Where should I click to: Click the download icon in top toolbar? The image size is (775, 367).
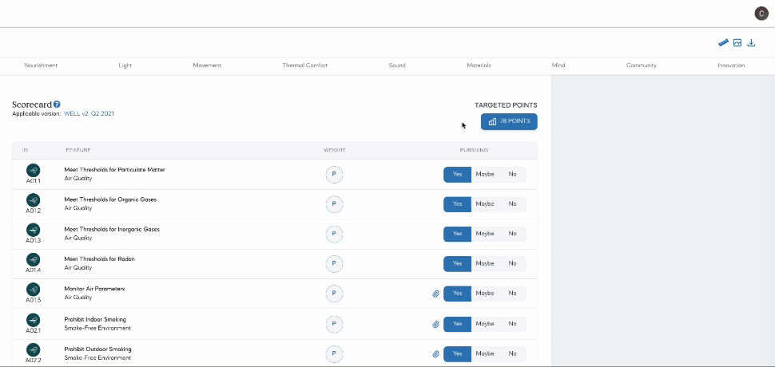tap(751, 43)
